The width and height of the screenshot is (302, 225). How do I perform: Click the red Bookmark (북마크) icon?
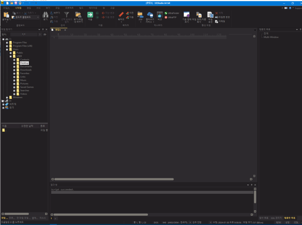click(121, 15)
